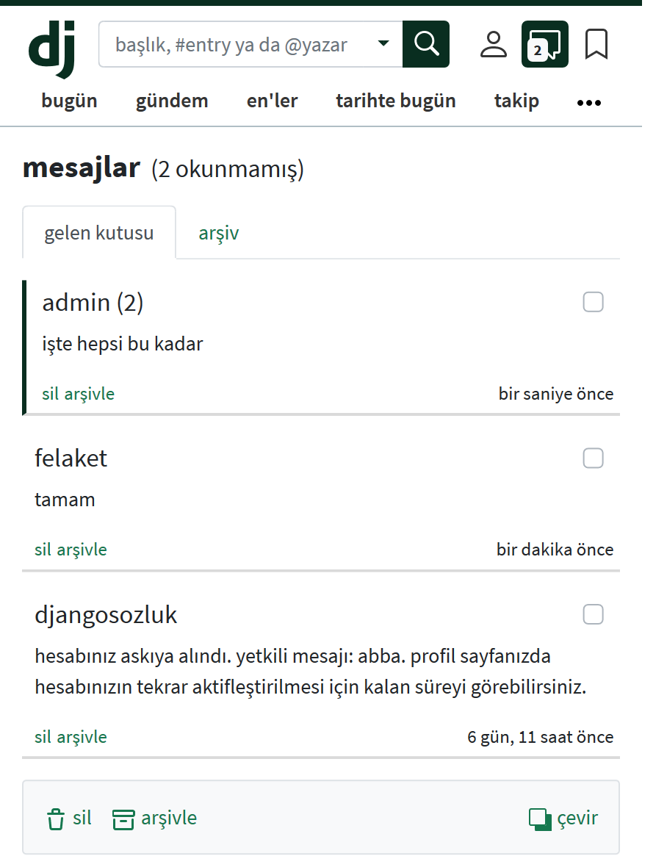
Task: Click the trash can sil icon
Action: coord(56,819)
